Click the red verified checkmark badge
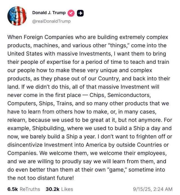This screenshot has width=180, height=195. point(71,13)
